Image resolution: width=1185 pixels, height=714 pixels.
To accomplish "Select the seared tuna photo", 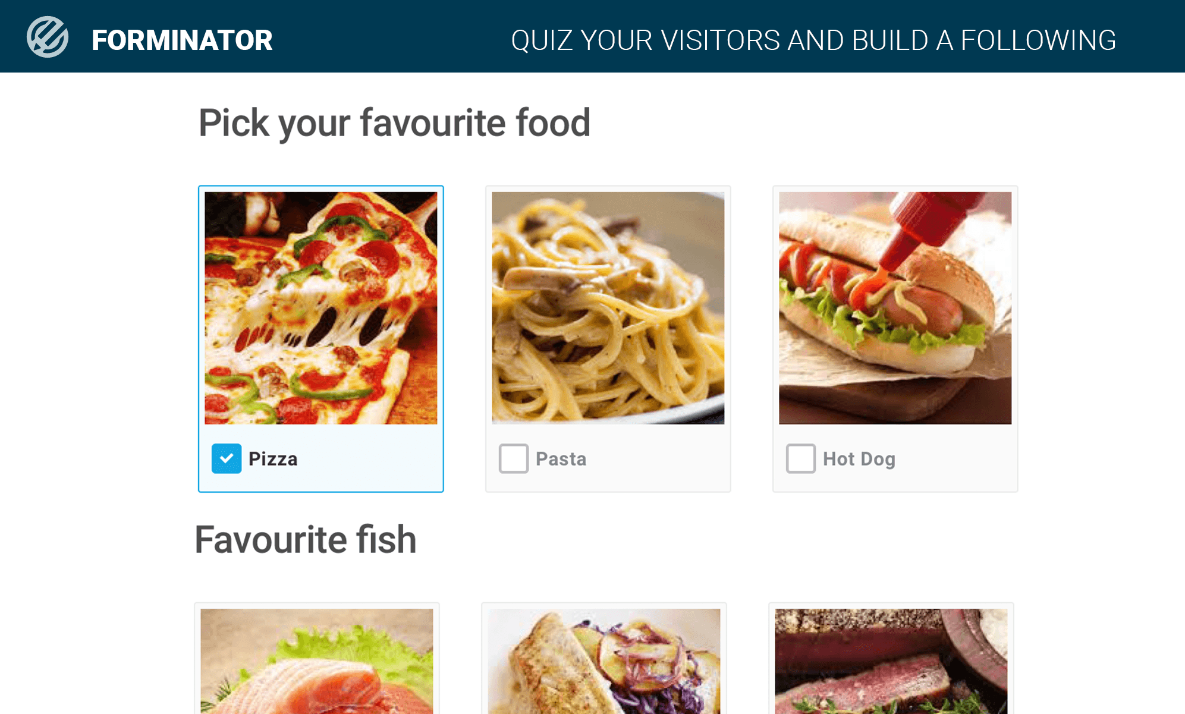I will click(x=891, y=661).
